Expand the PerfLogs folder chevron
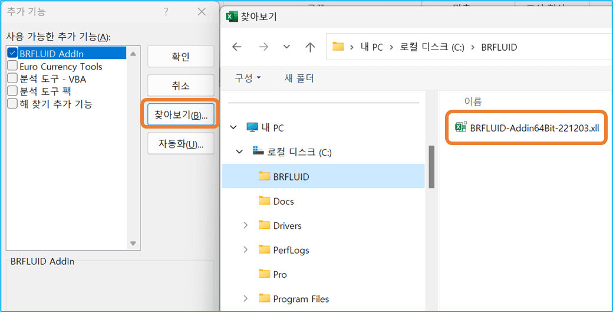 246,249
